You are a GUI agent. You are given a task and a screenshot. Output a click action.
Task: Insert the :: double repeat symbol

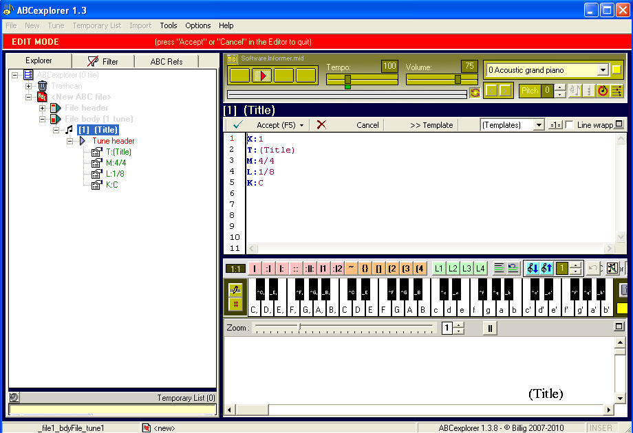coord(295,269)
